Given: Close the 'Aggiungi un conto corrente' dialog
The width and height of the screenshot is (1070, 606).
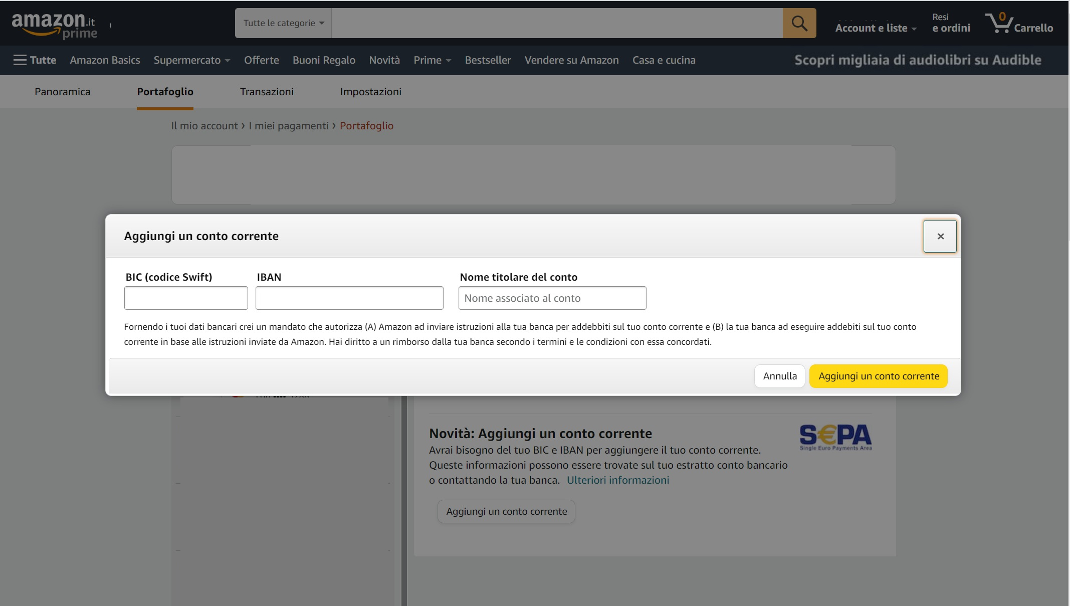Looking at the screenshot, I should pos(940,236).
